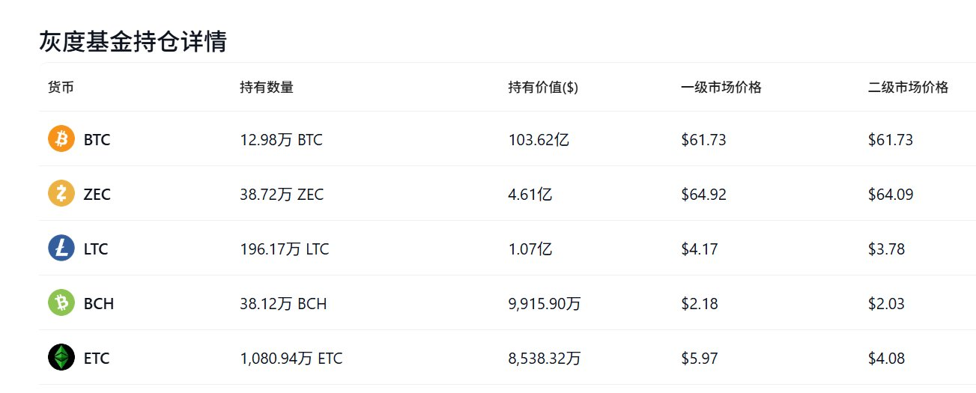Viewport: 976px width, 393px height.
Task: Click the 1,080.94万 ETC holdings cell
Action: click(291, 359)
